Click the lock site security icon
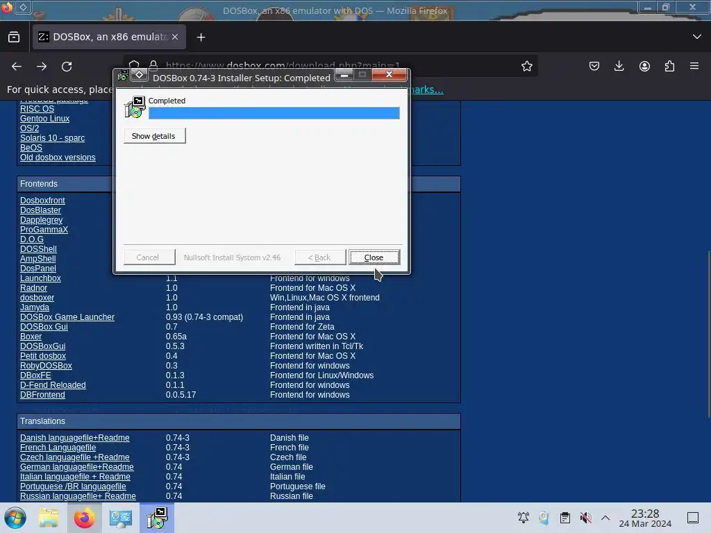711x533 pixels. pyautogui.click(x=153, y=66)
